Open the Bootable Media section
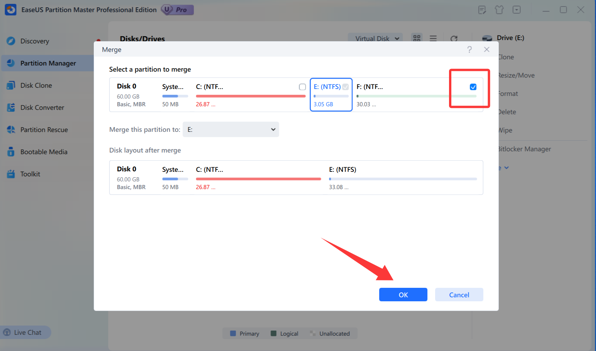Viewport: 596px width, 351px height. click(44, 152)
